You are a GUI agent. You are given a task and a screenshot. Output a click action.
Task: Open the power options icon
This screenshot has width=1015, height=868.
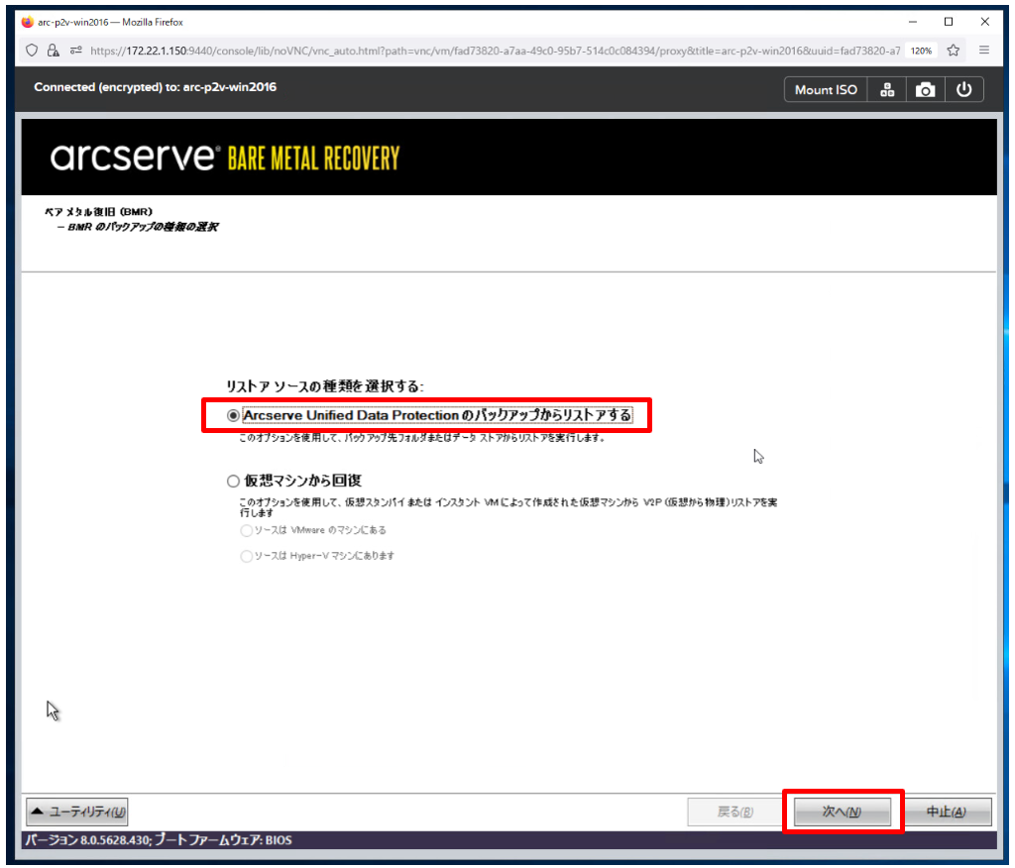point(963,90)
